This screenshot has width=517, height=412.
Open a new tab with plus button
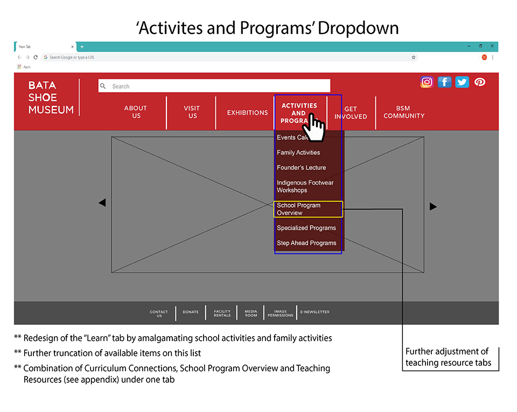click(82, 47)
